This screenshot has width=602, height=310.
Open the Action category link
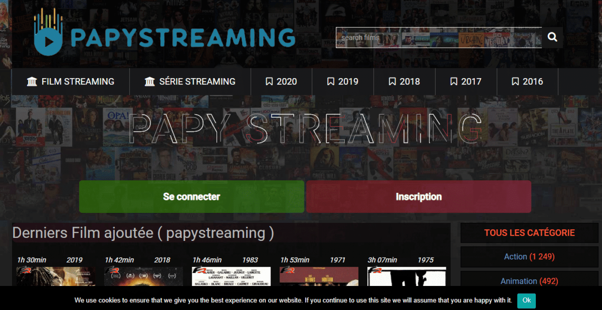(516, 257)
